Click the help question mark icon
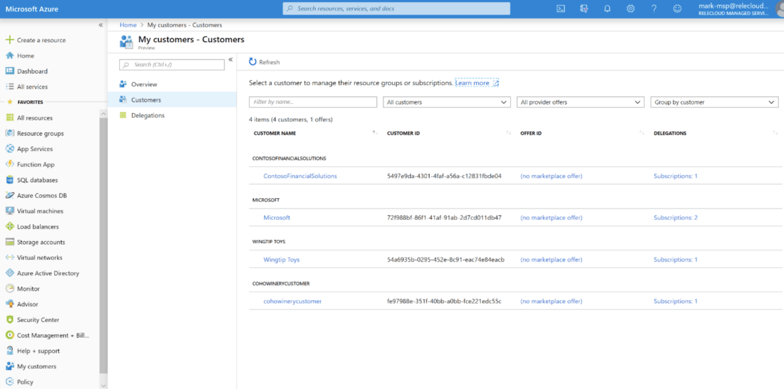 [x=654, y=9]
